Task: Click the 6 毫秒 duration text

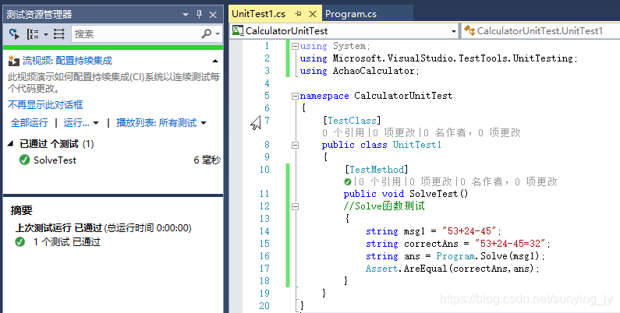Action: pos(207,160)
